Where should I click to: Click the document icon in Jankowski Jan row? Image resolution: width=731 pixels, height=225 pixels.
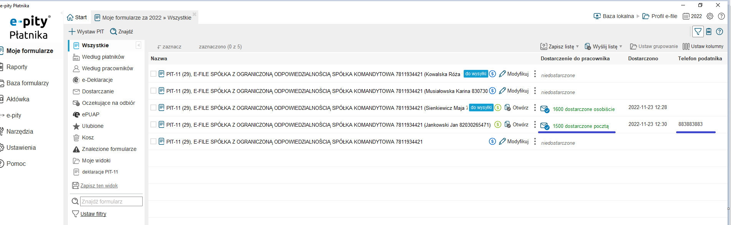click(161, 124)
